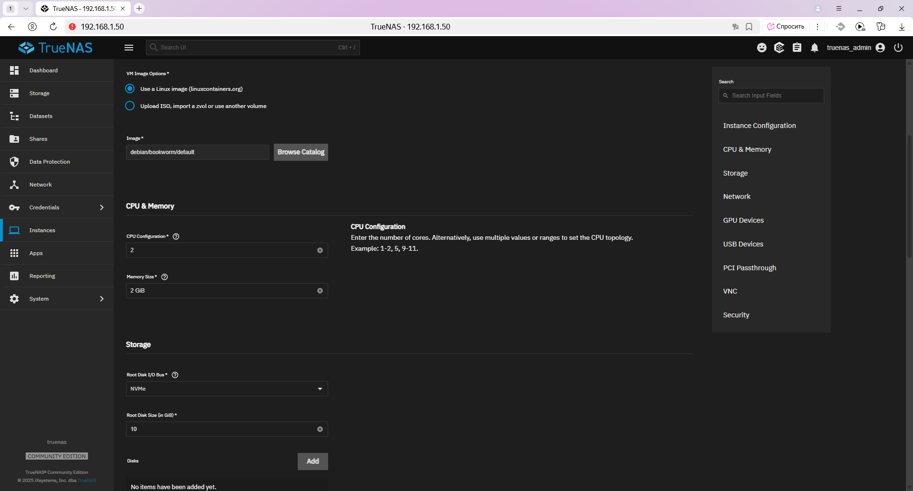Click the Reporting chart icon
Viewport: 913px width, 491px height.
[x=14, y=276]
